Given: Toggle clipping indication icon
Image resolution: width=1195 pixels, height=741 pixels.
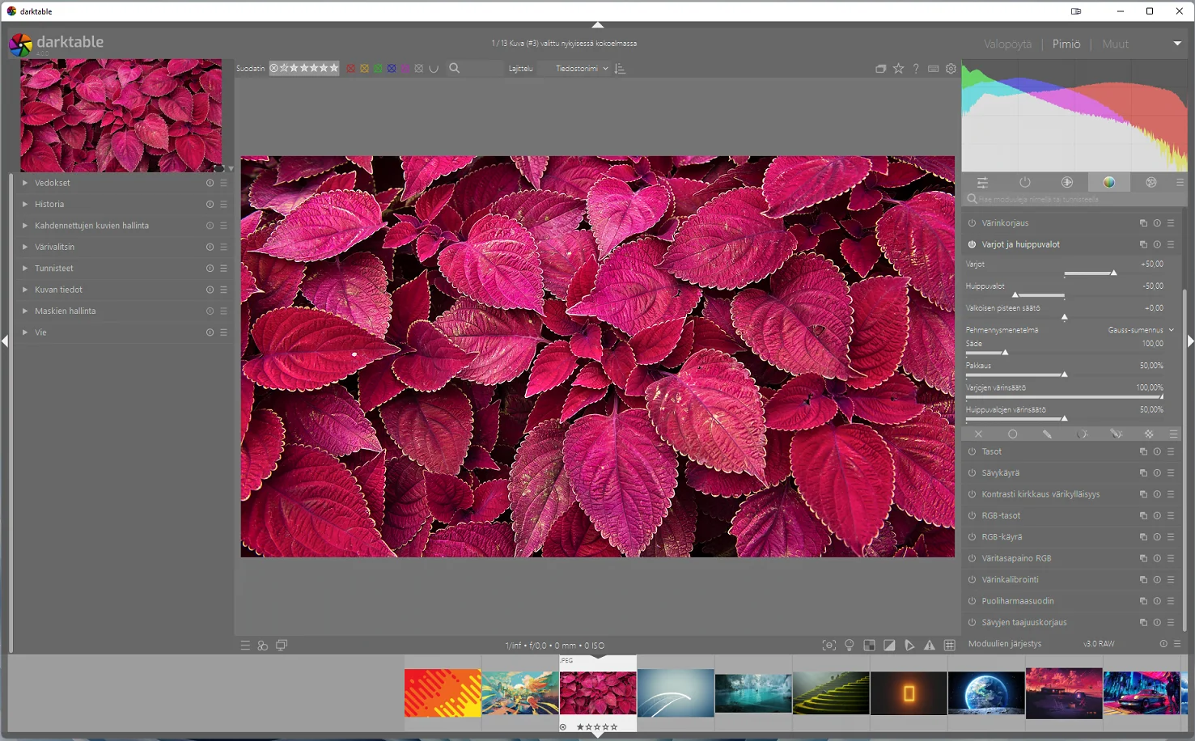Looking at the screenshot, I should (889, 646).
